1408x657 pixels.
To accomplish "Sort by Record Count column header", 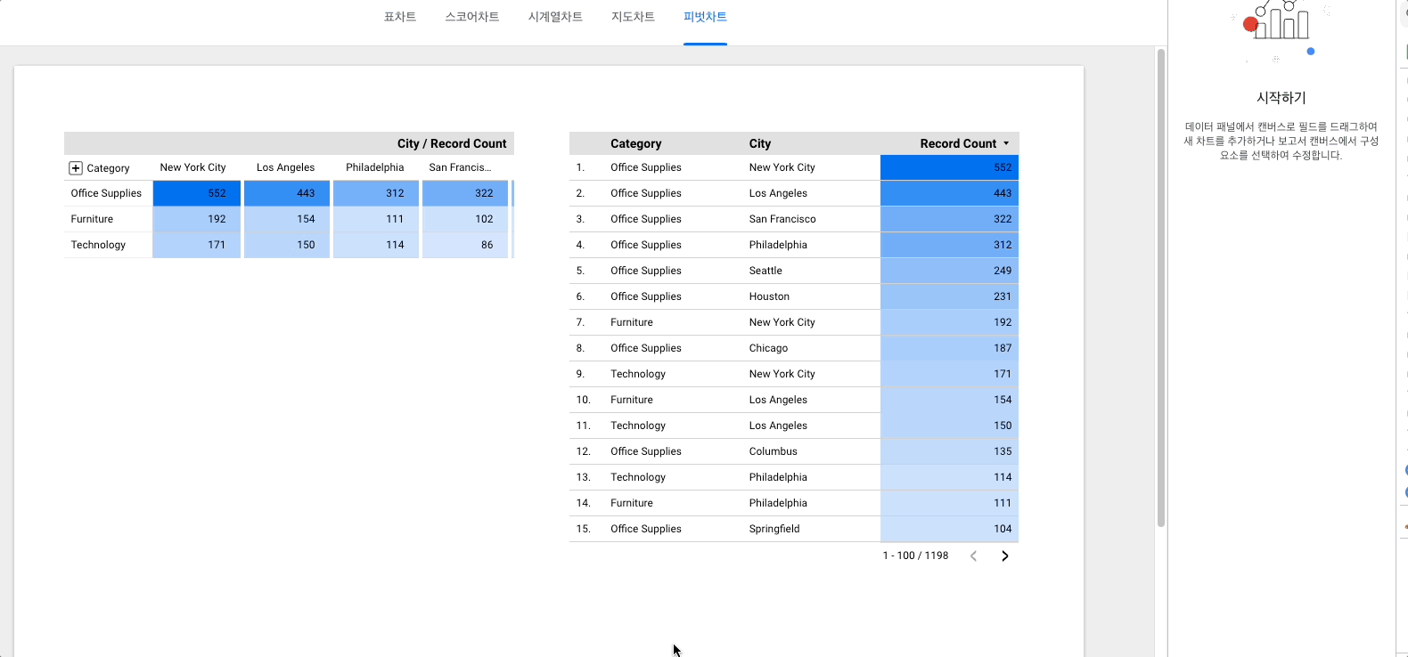I will point(958,143).
